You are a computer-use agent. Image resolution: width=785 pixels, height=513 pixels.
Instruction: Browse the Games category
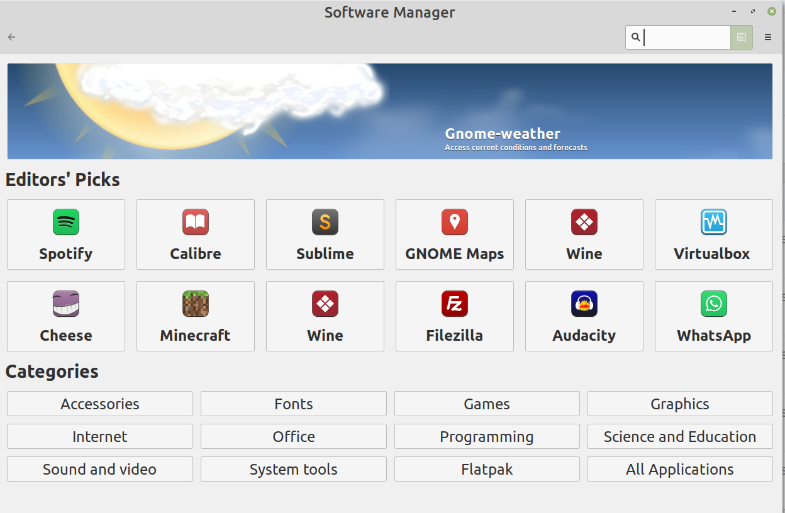coord(486,404)
